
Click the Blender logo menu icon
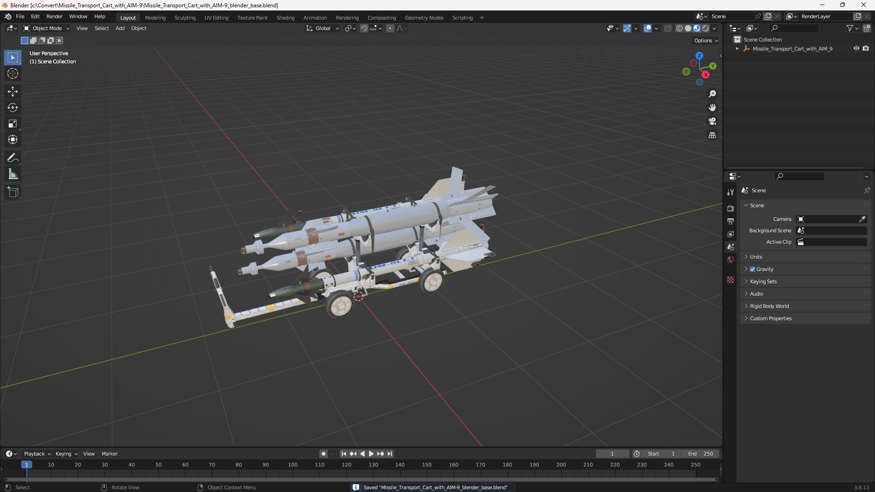(8, 16)
